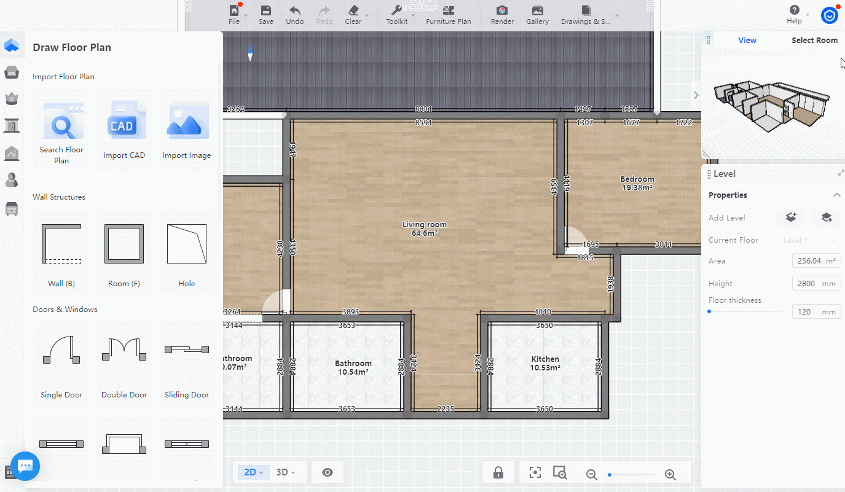Viewport: 845px width, 492px height.
Task: Select the Bedroom room label
Action: click(x=637, y=183)
